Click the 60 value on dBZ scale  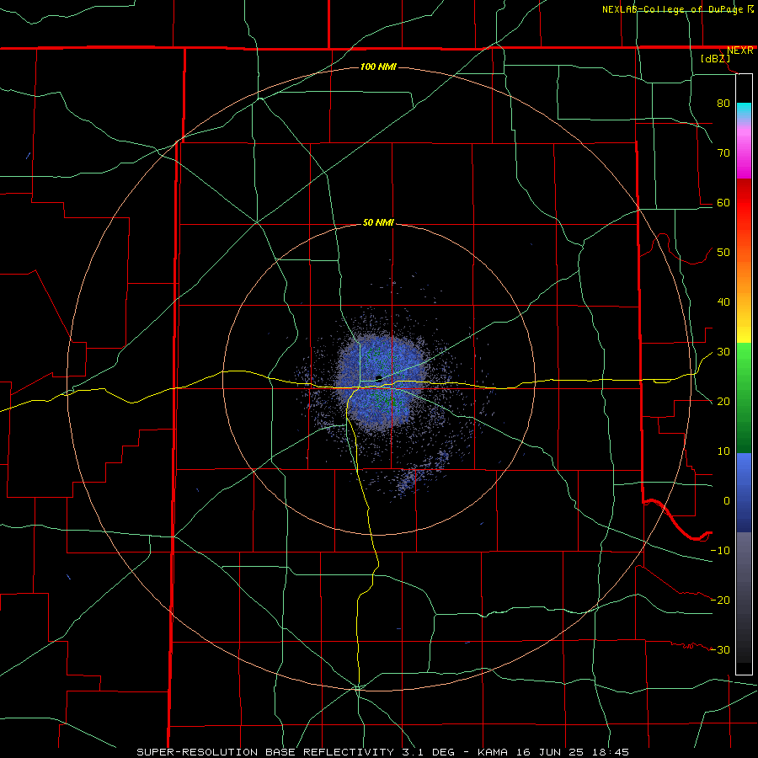click(x=723, y=203)
